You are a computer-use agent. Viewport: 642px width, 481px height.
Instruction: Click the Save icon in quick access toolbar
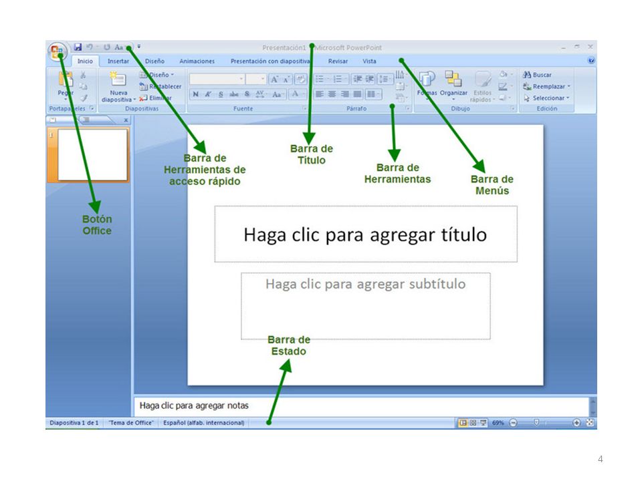coord(78,47)
